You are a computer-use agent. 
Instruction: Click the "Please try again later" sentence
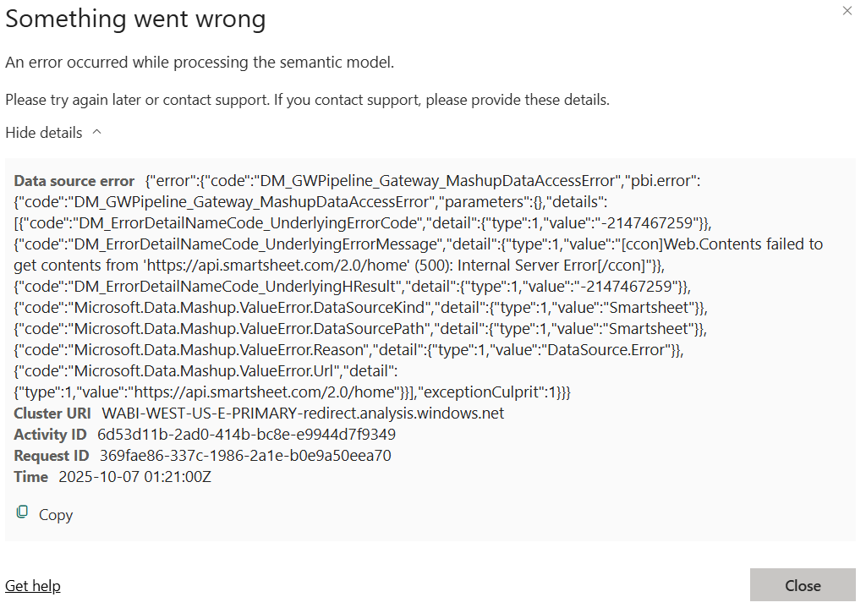tap(307, 100)
